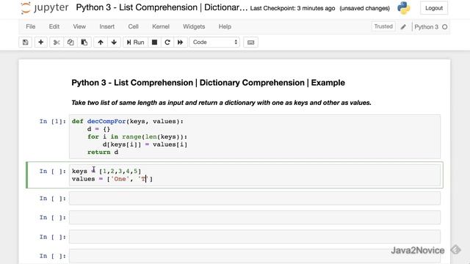Open the command palette keyboard icon
This screenshot has width=470, height=264.
251,43
